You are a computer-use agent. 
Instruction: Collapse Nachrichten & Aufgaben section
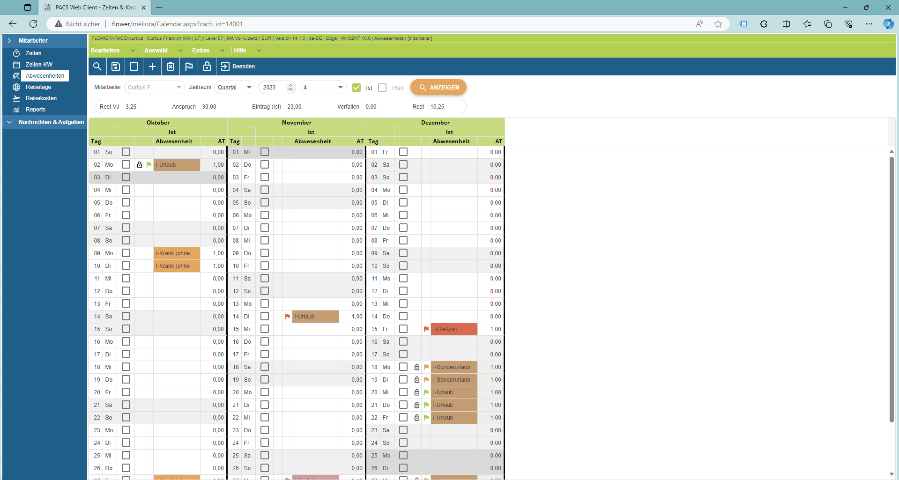(9, 122)
